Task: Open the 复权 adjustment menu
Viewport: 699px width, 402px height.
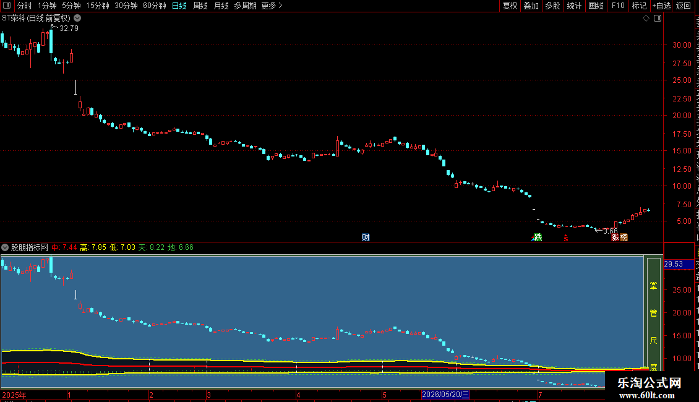Action: click(x=510, y=6)
